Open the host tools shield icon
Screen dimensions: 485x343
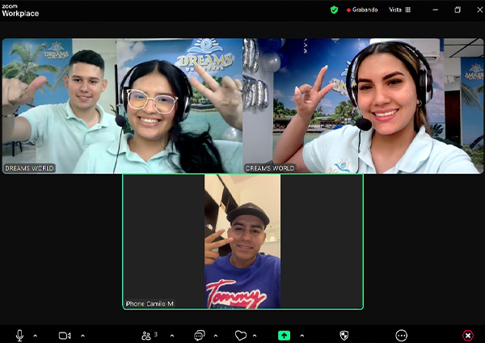344,335
